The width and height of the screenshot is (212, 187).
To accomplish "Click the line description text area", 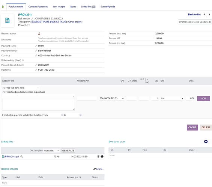I will [x=38, y=105].
